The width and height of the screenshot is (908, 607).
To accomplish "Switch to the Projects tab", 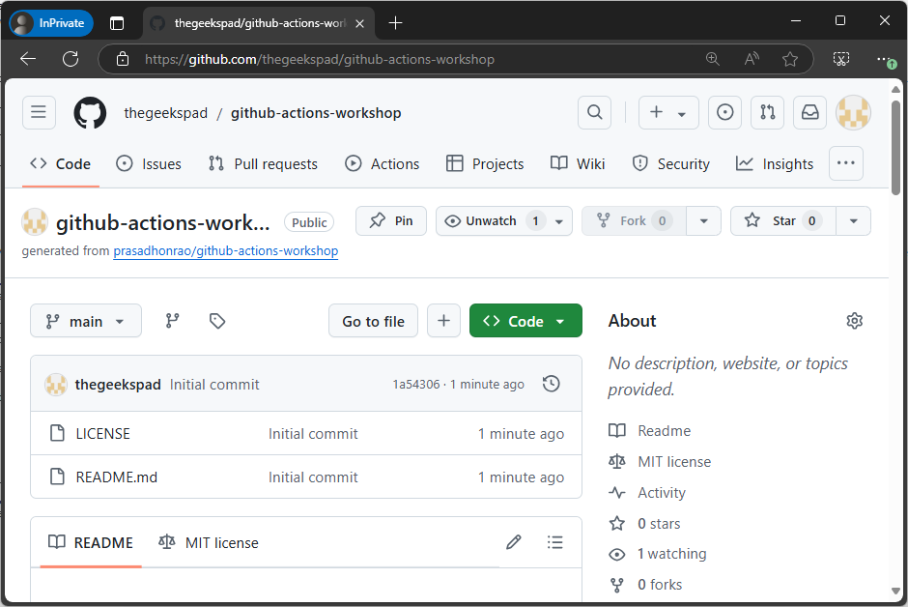I will click(485, 164).
